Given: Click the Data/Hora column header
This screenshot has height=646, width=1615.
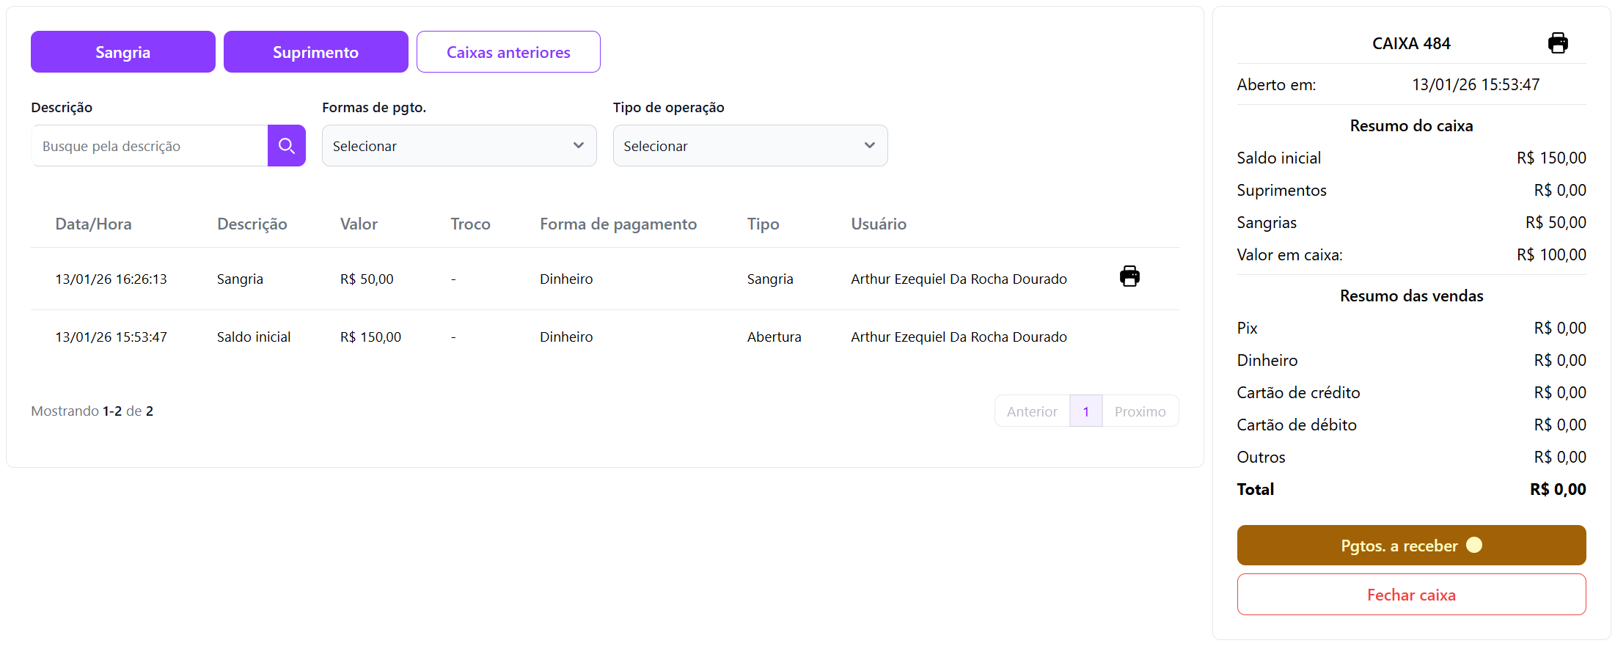Looking at the screenshot, I should click(x=93, y=224).
